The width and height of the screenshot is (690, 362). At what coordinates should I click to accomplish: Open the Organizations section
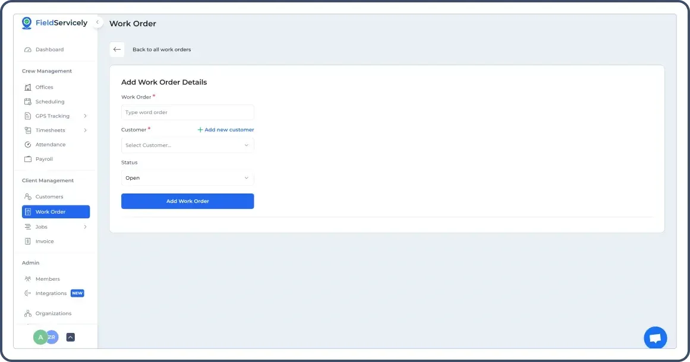(x=53, y=313)
